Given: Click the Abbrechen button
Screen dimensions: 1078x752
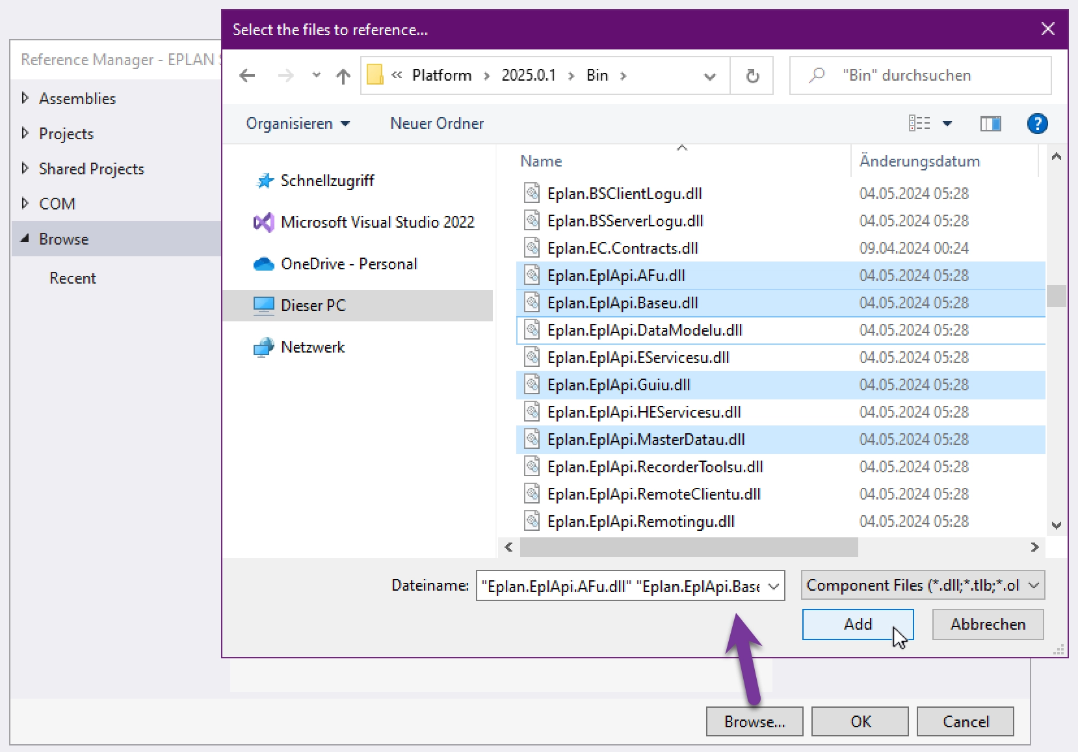Looking at the screenshot, I should tap(988, 624).
